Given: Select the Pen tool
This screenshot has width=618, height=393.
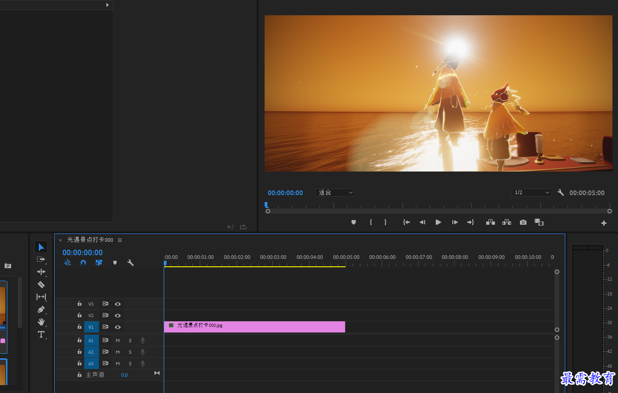Looking at the screenshot, I should click(x=41, y=309).
